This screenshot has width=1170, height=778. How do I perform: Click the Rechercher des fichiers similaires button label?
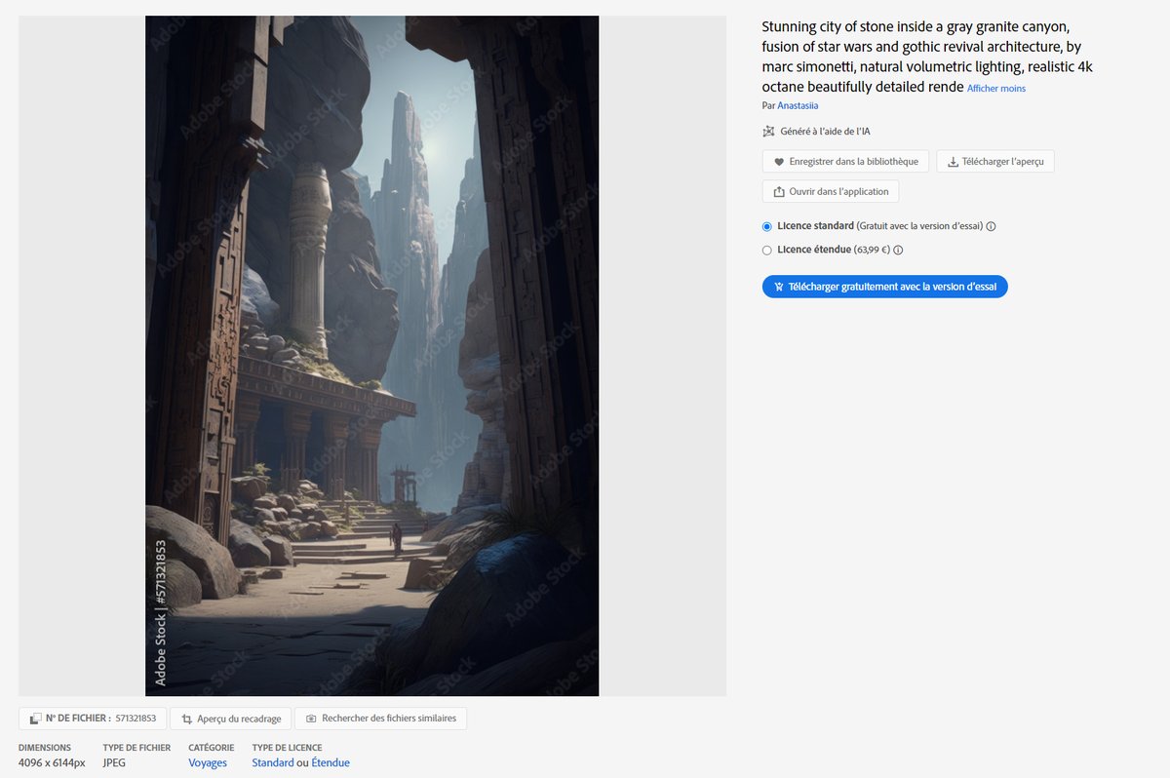389,719
